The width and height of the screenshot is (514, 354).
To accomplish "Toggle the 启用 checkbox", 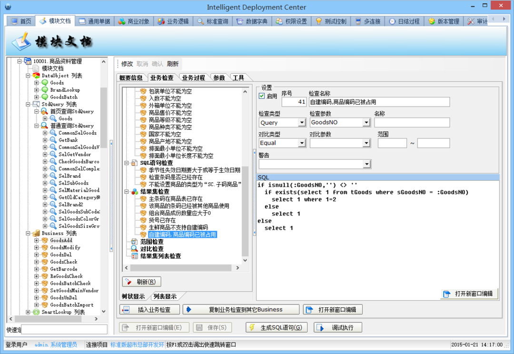I will 262,96.
